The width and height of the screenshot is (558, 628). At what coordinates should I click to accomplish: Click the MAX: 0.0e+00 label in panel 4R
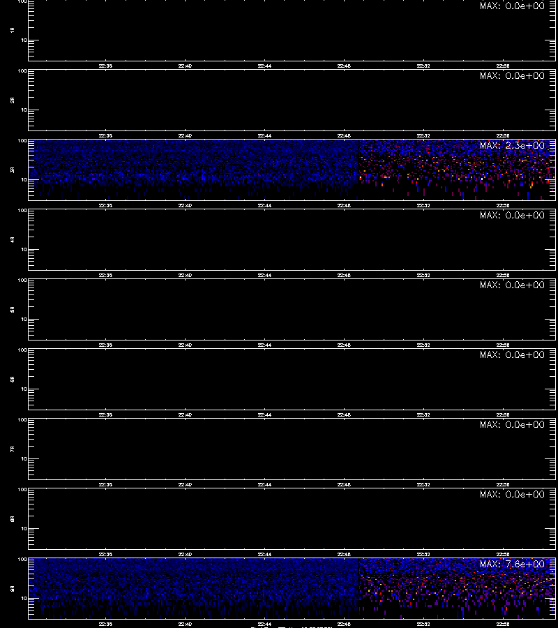[x=512, y=215]
